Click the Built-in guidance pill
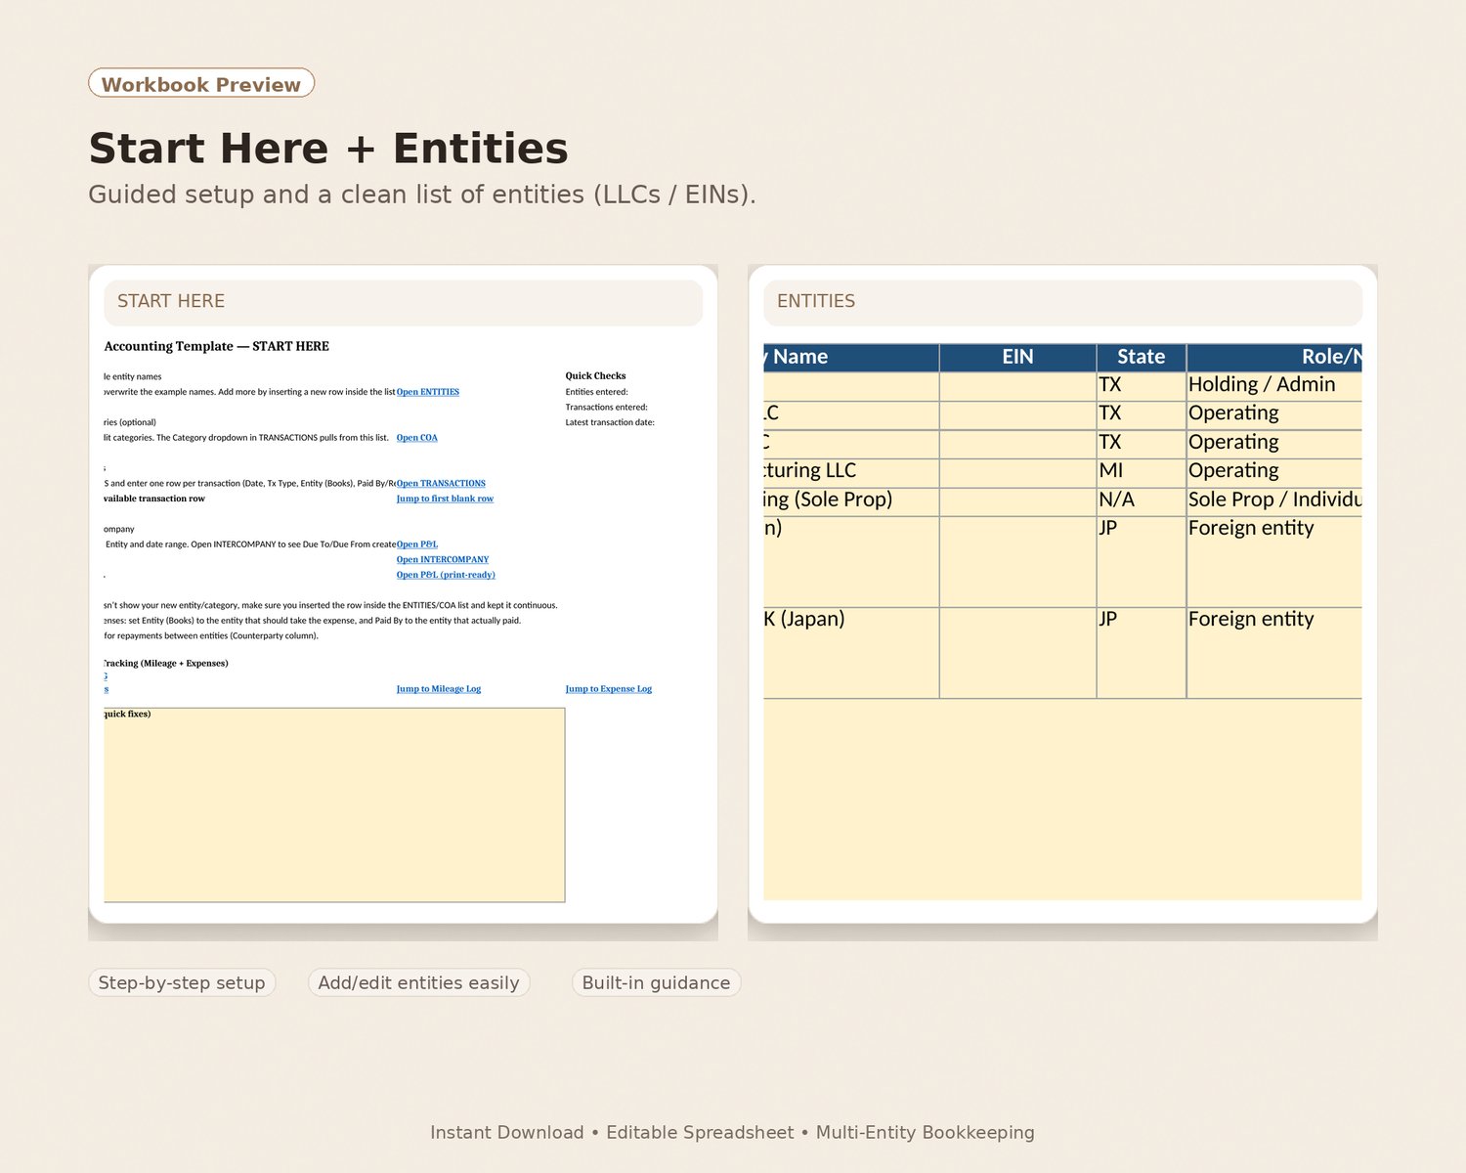The image size is (1466, 1173). [x=656, y=982]
